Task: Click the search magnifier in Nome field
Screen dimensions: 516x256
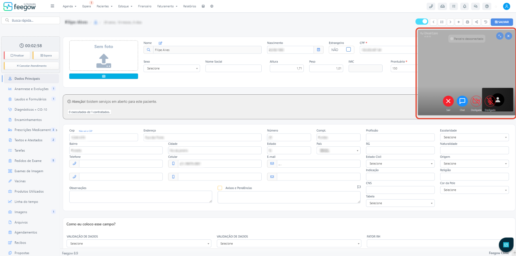Action: coord(148,50)
